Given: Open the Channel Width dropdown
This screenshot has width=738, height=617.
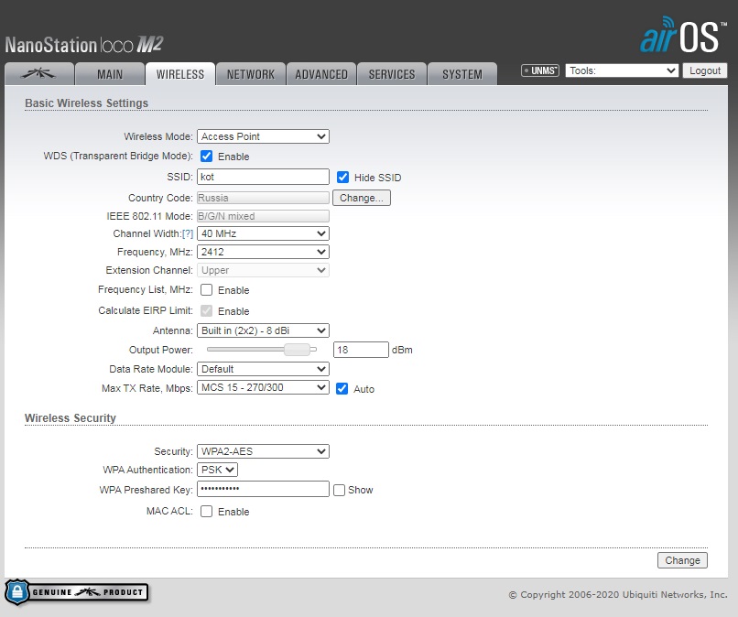Looking at the screenshot, I should coord(263,233).
